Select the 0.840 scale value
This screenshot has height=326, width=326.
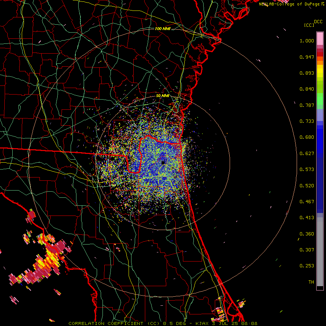tap(307, 89)
